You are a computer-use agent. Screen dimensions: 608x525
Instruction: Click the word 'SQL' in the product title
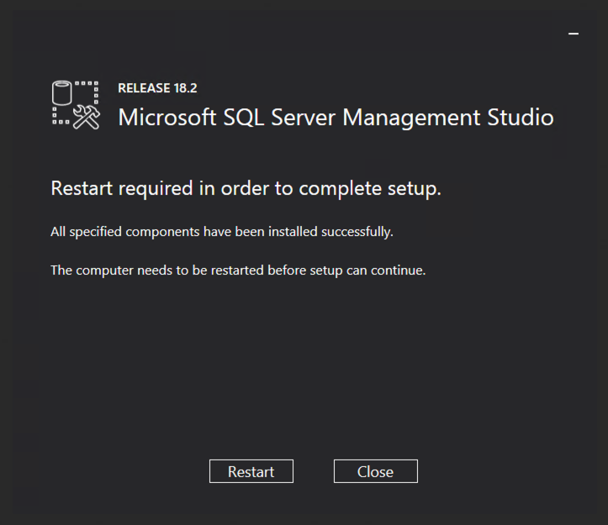244,117
